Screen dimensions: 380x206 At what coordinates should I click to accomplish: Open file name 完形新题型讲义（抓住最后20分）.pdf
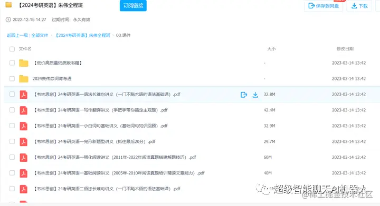click(94, 141)
